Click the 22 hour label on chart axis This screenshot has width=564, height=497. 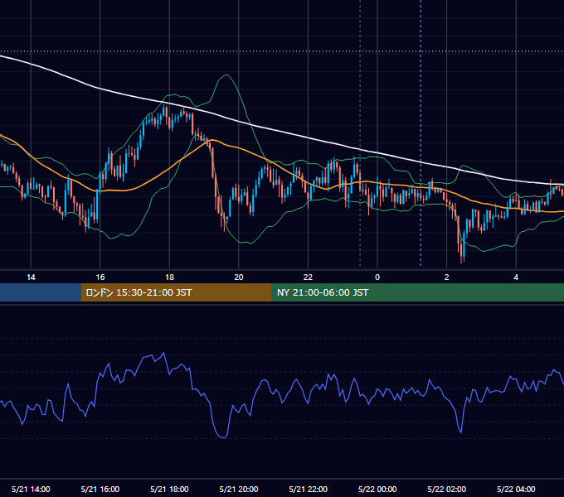tap(308, 277)
